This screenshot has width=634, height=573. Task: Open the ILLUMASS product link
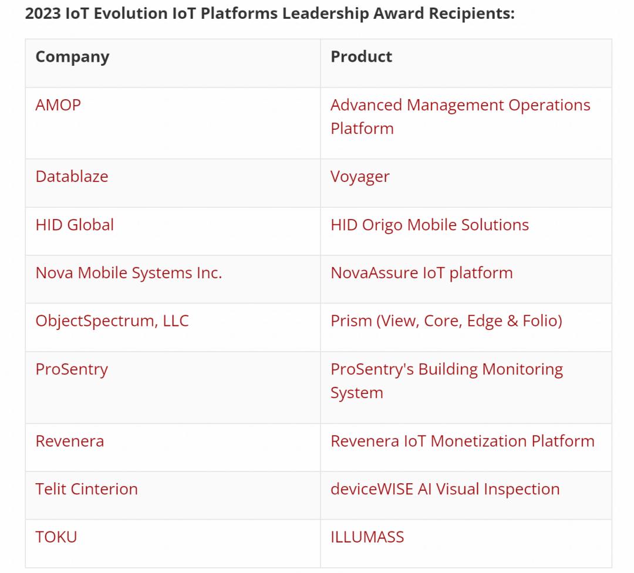367,537
